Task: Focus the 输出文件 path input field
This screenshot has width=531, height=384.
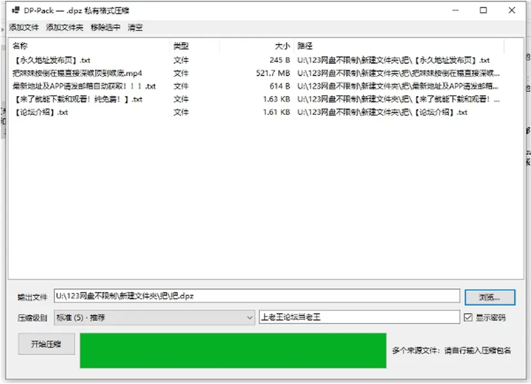Action: coord(257,296)
